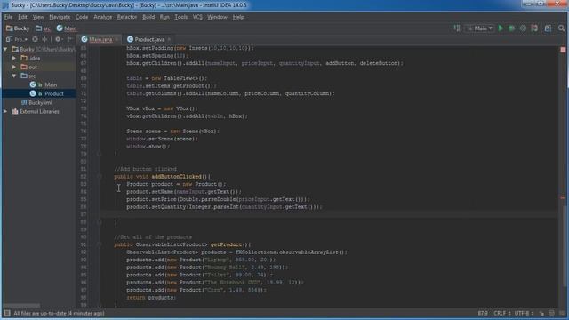Click the src breadcrumb in the navigation bar
569x320 pixels.
tap(44, 28)
